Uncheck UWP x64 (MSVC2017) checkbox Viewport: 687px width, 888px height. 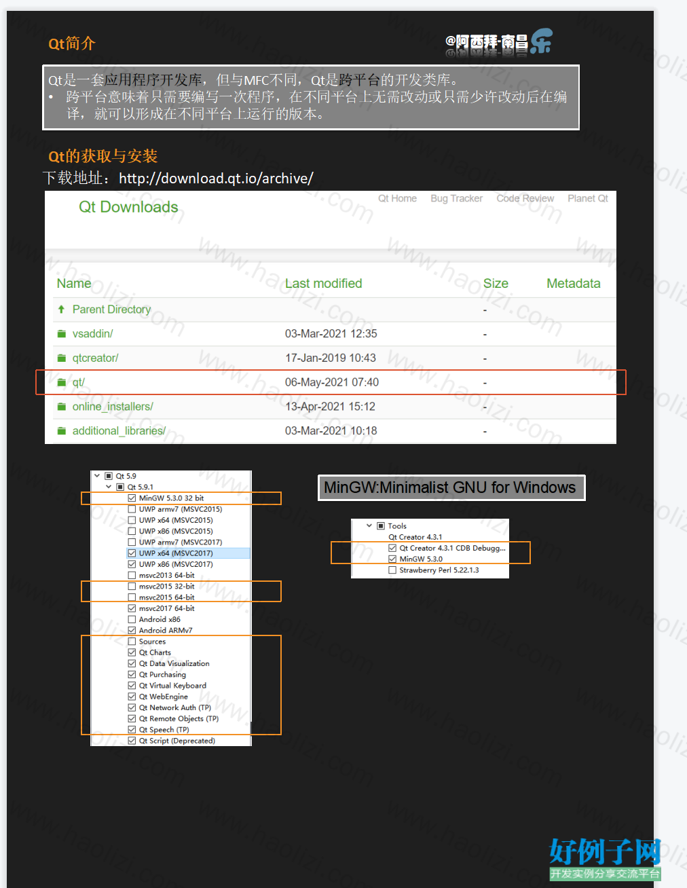tap(132, 553)
